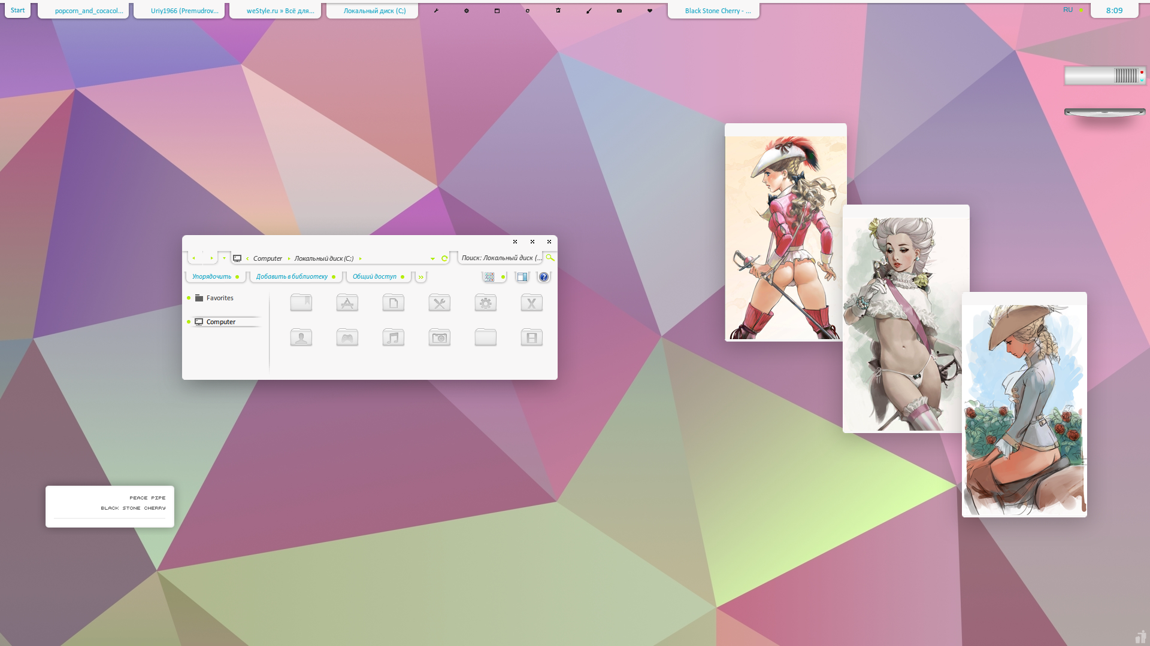Open the tools folder with wrench icon

pyautogui.click(x=439, y=303)
